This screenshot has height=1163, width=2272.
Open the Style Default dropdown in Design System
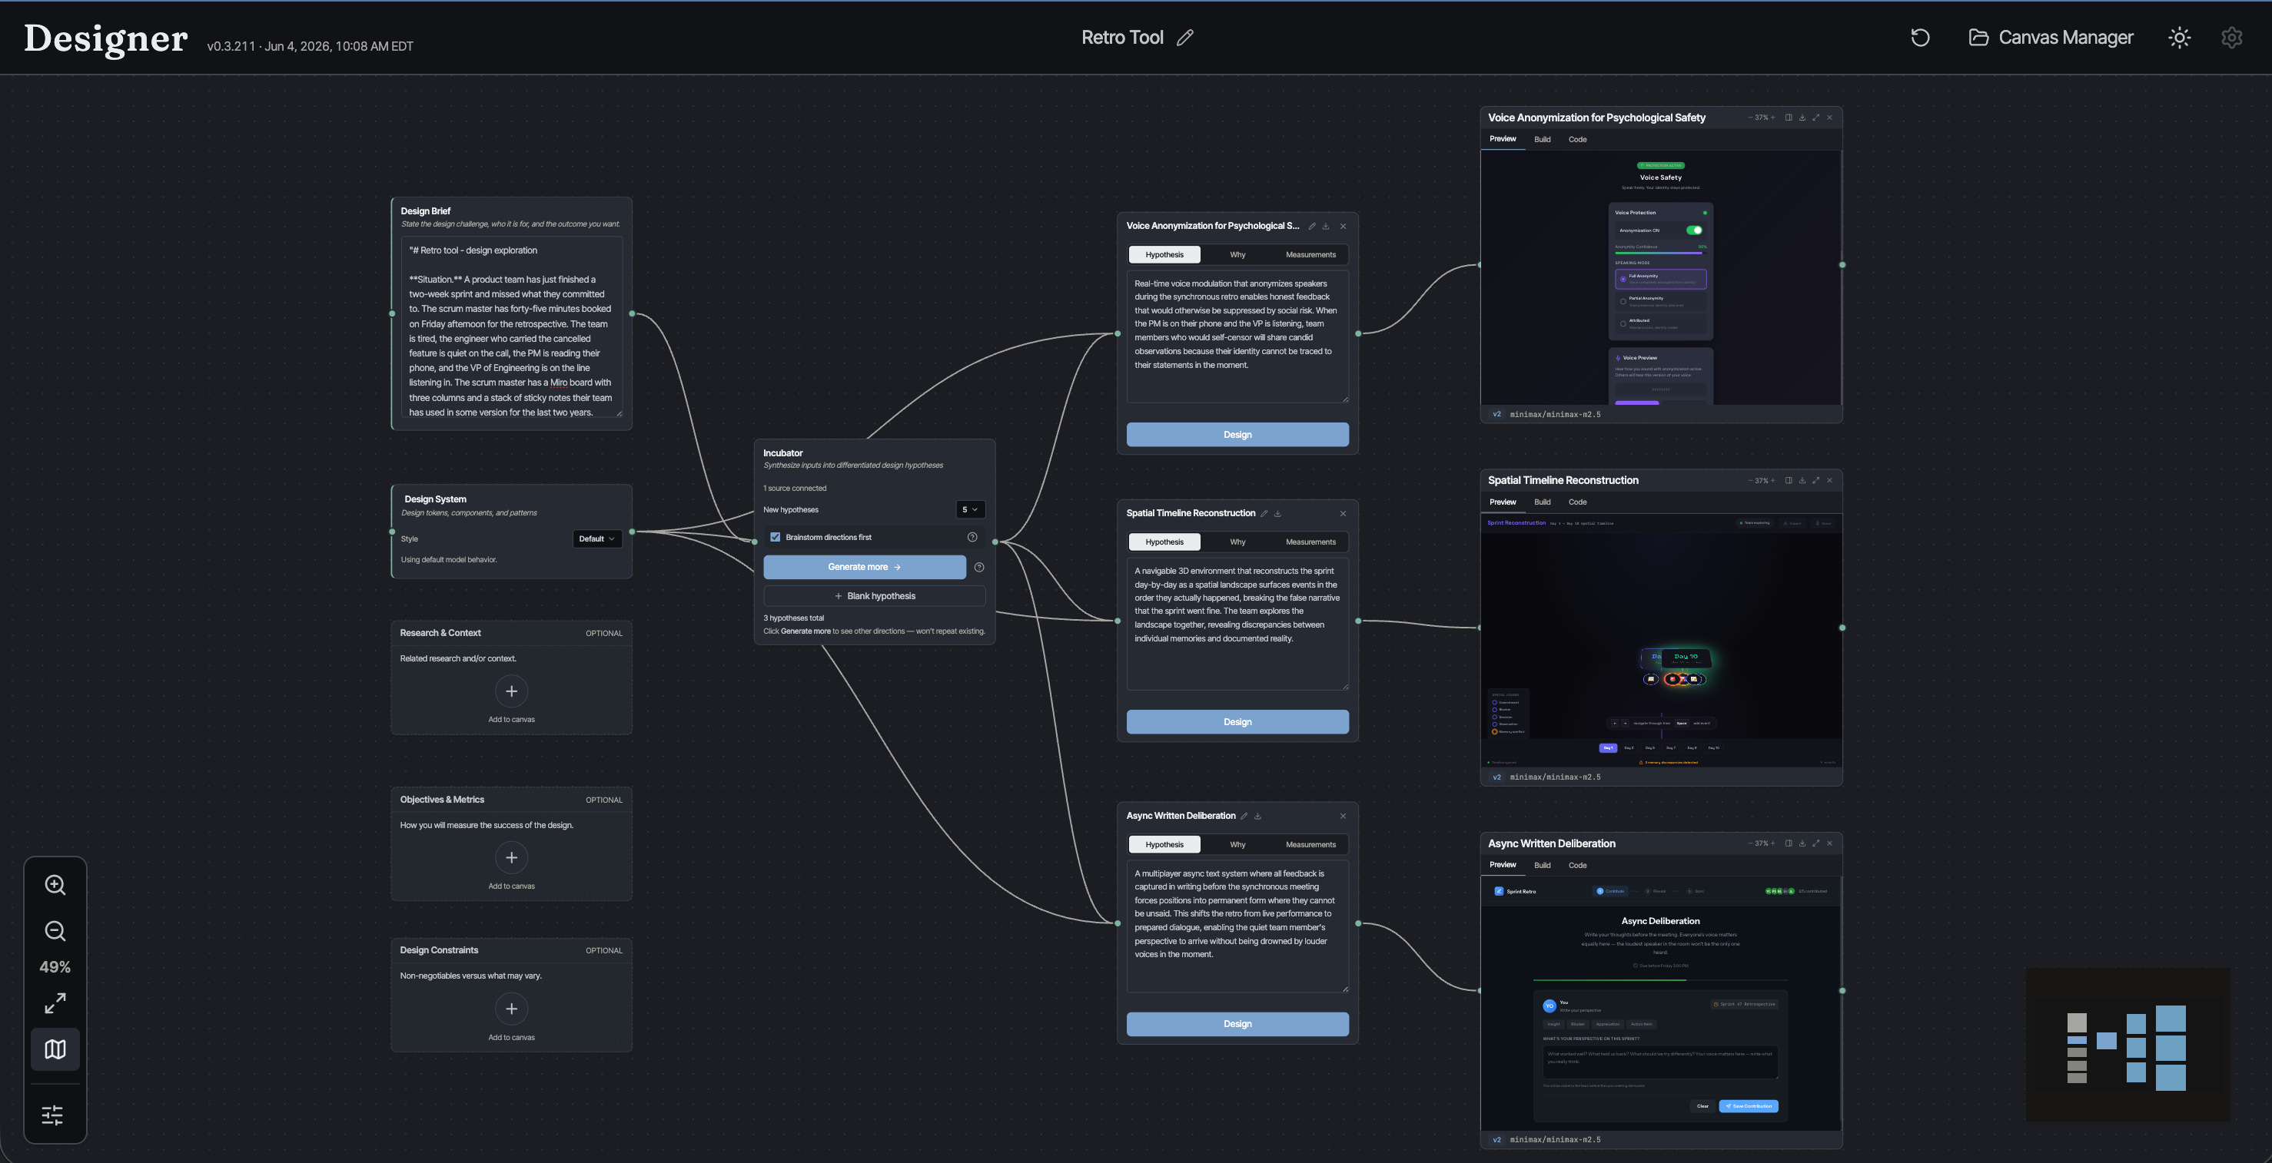(x=597, y=538)
